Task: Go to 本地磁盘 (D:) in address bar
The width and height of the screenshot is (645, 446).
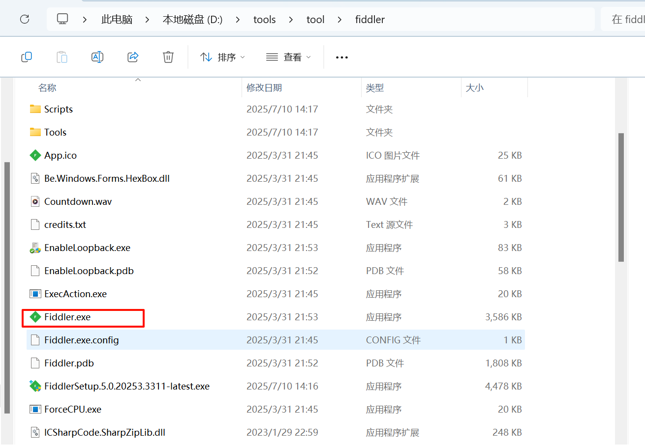Action: [192, 20]
